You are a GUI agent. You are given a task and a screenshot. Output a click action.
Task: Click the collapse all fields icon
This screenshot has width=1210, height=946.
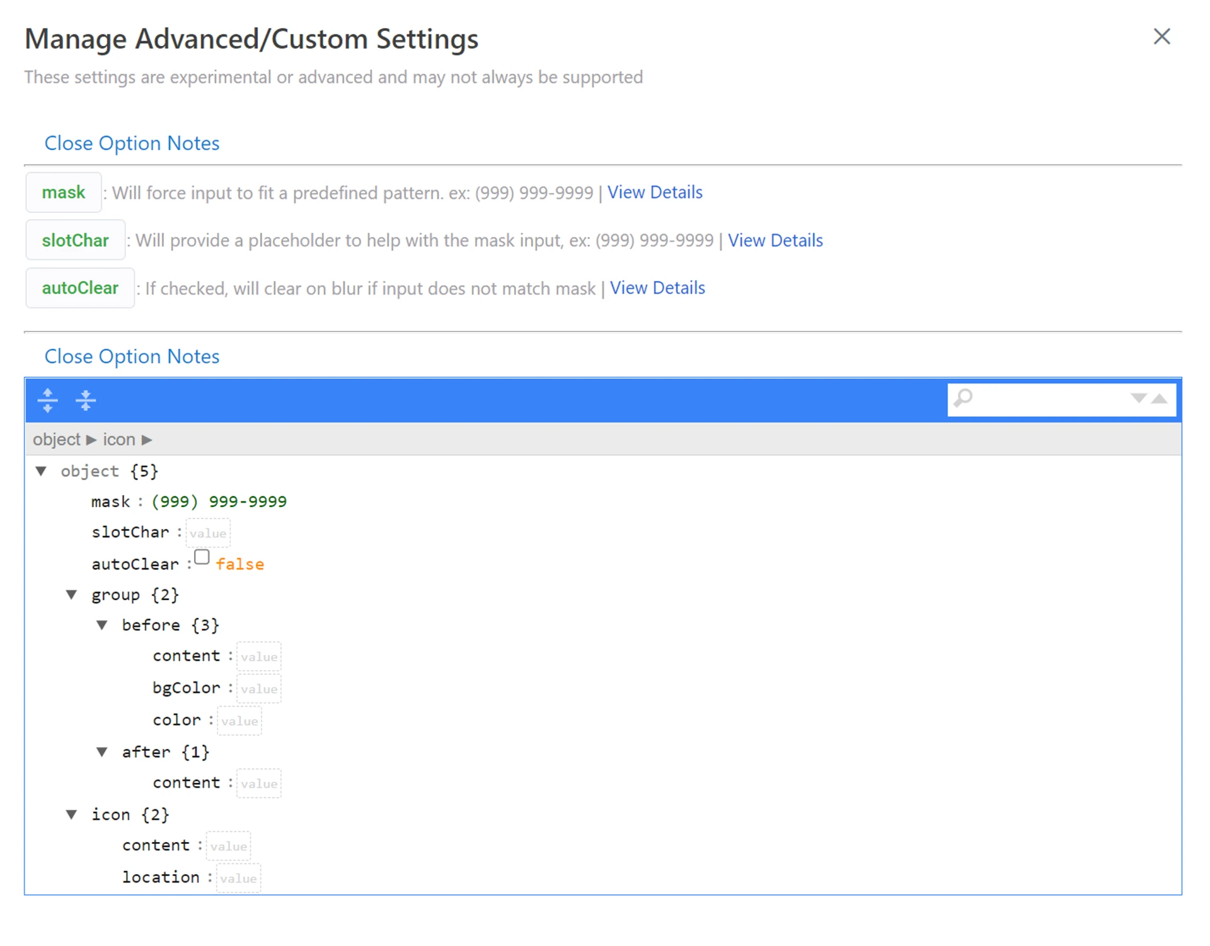point(85,400)
